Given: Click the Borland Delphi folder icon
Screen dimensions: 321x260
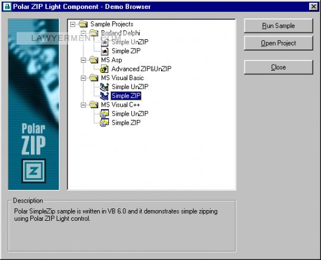Looking at the screenshot, I should (x=94, y=33).
